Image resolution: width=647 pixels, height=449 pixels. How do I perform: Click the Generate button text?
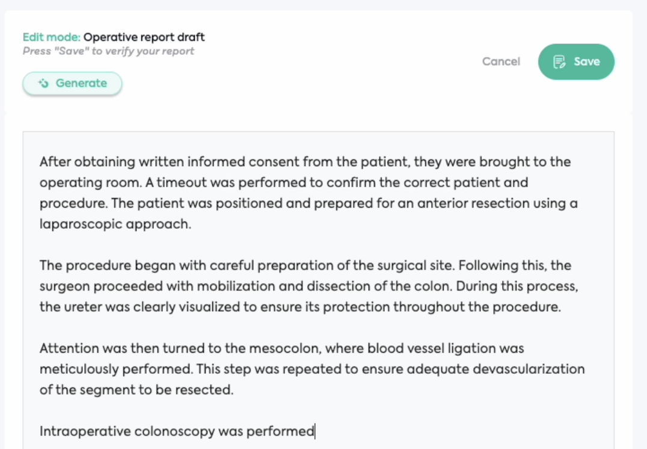(x=81, y=84)
